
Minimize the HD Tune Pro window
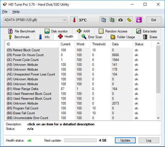tap(132, 4)
